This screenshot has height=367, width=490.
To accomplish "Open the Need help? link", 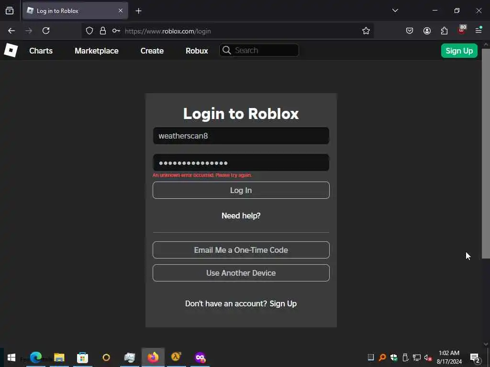I will (241, 216).
